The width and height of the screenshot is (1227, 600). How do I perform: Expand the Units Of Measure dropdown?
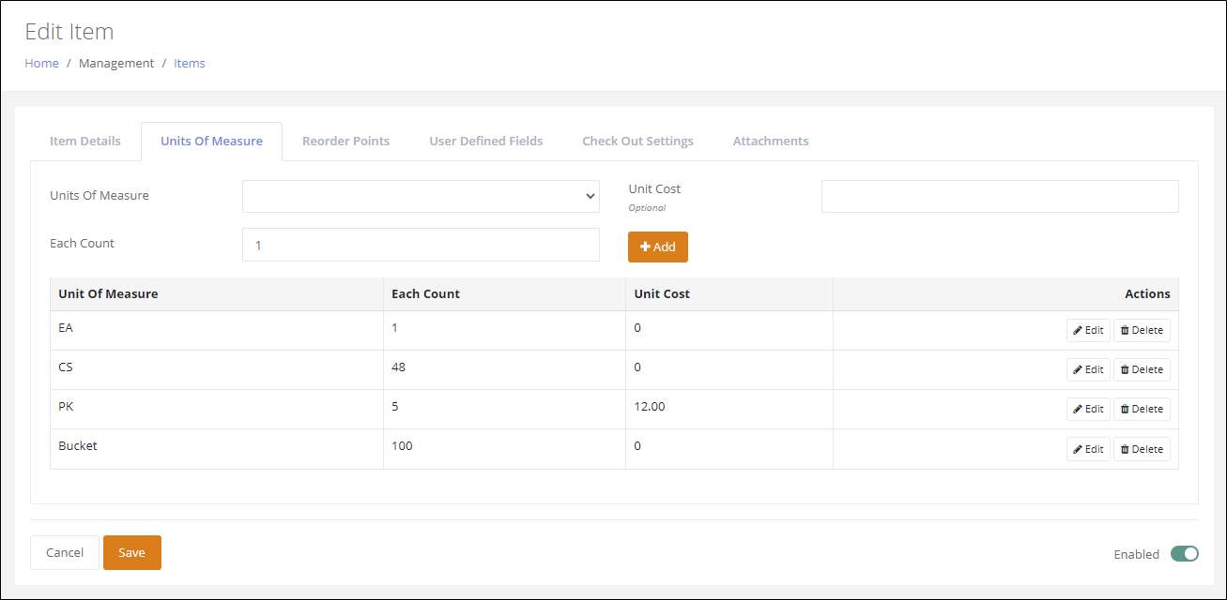tap(421, 196)
